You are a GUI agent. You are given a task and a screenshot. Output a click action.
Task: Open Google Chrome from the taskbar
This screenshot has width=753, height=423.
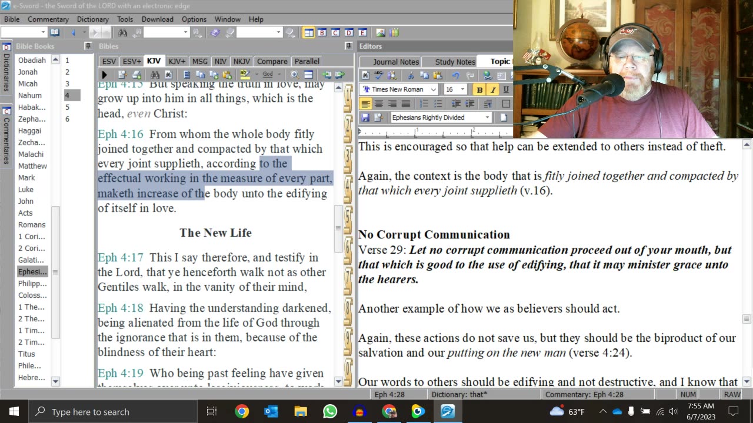[242, 412]
